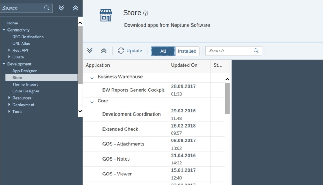Collapse the Connectivity tree node
This screenshot has height=185, width=323.
(x=4, y=30)
